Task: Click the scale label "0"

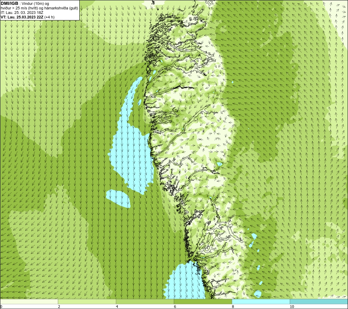Action: [x=1, y=307]
